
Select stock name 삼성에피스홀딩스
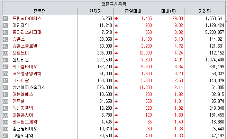[x=29, y=88]
